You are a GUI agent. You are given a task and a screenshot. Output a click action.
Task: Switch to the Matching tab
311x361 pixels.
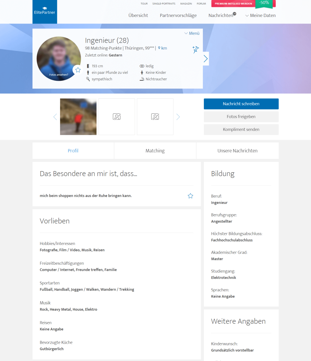(x=155, y=151)
